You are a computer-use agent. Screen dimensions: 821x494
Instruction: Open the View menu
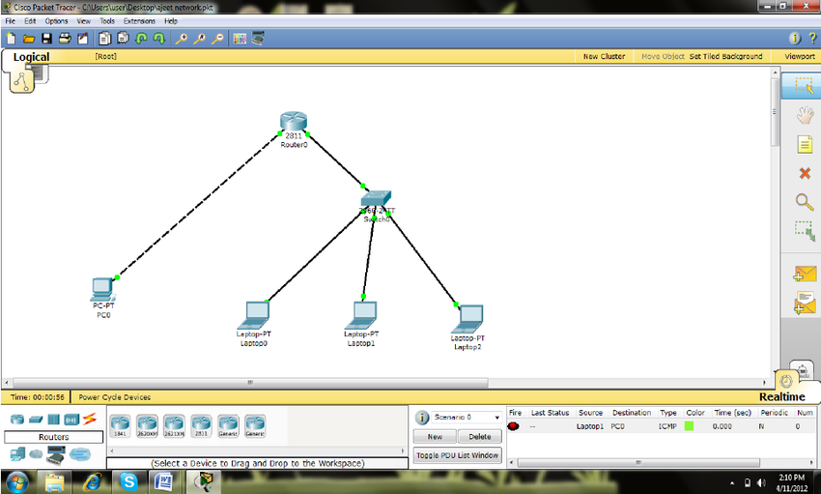point(83,21)
